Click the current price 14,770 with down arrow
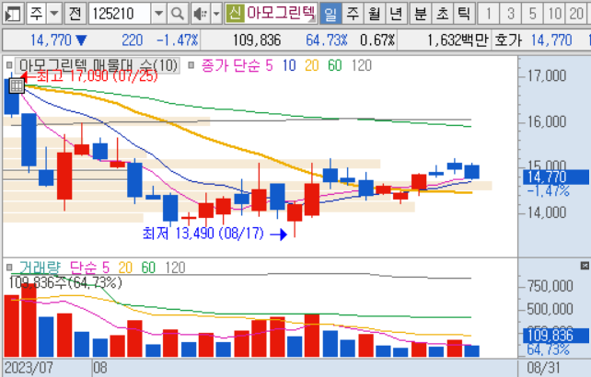 click(x=59, y=40)
